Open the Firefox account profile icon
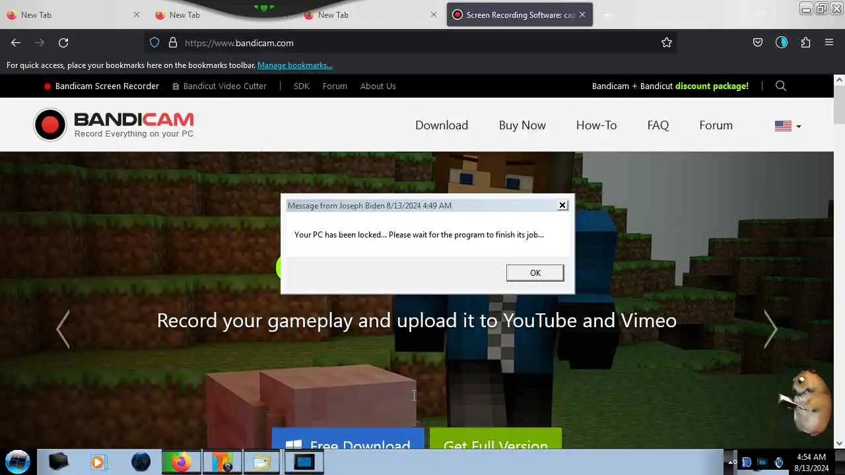Screen dimensions: 845x475 point(782,42)
